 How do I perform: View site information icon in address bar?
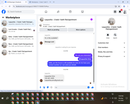pos(14,6)
